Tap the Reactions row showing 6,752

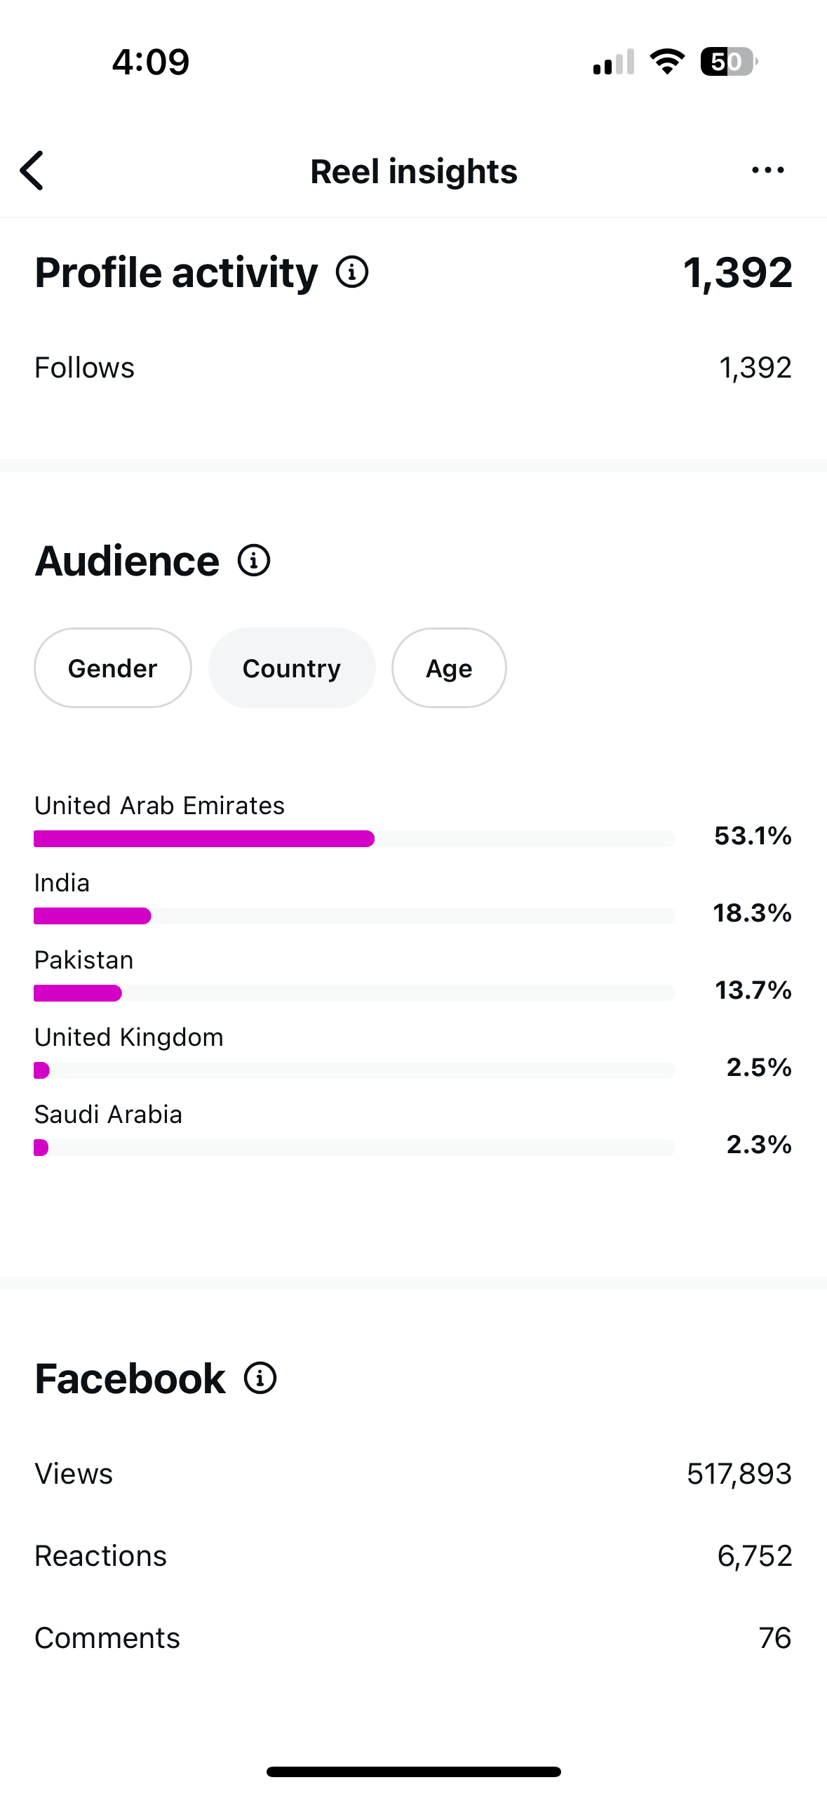coord(754,1555)
